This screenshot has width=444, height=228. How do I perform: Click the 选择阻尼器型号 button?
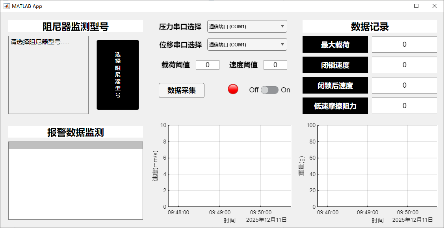pos(117,75)
